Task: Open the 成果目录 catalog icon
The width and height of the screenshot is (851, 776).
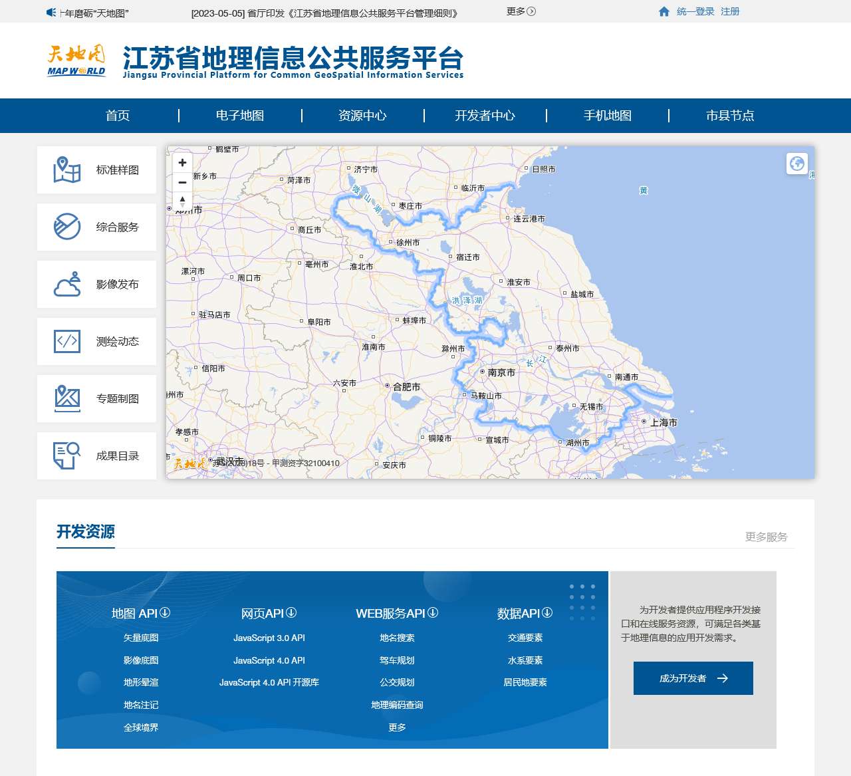Action: point(67,456)
